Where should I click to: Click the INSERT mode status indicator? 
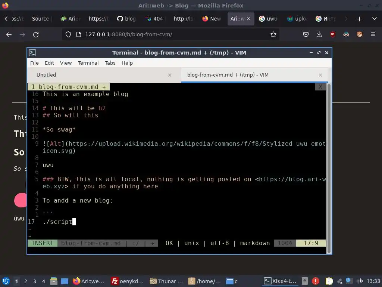[x=43, y=243]
